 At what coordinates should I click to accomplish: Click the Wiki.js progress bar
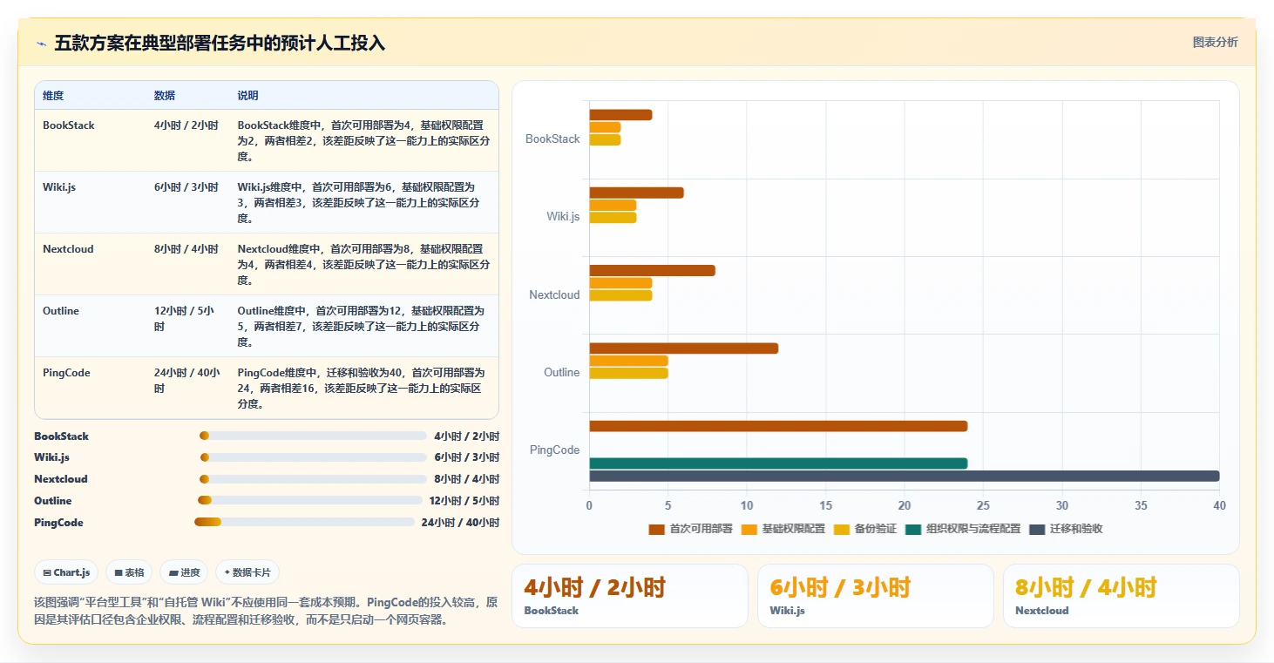[x=313, y=457]
